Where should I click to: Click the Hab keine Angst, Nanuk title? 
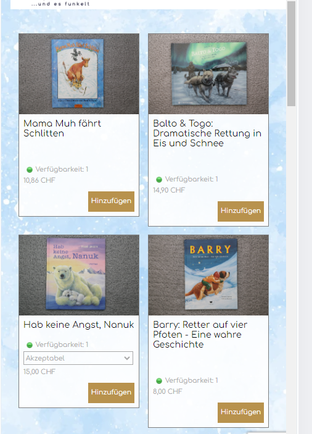(x=79, y=325)
